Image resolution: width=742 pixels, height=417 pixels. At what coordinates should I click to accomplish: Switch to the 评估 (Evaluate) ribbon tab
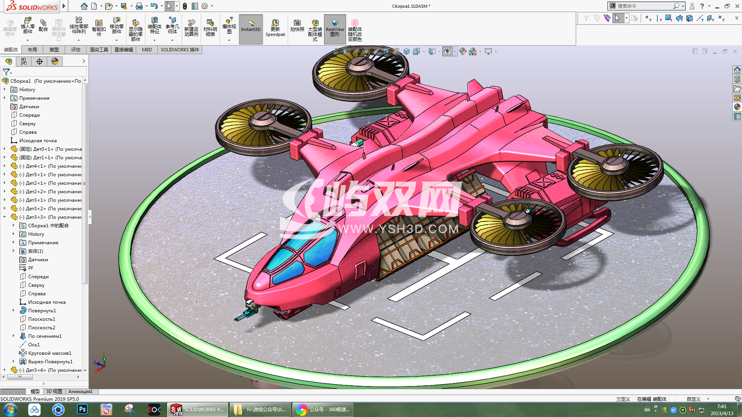coord(75,50)
